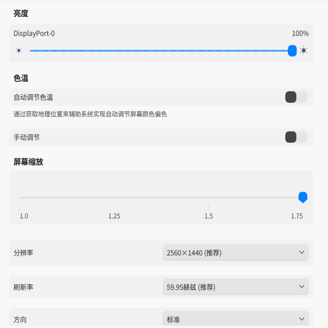Click the 1.25 scale label

click(x=114, y=216)
